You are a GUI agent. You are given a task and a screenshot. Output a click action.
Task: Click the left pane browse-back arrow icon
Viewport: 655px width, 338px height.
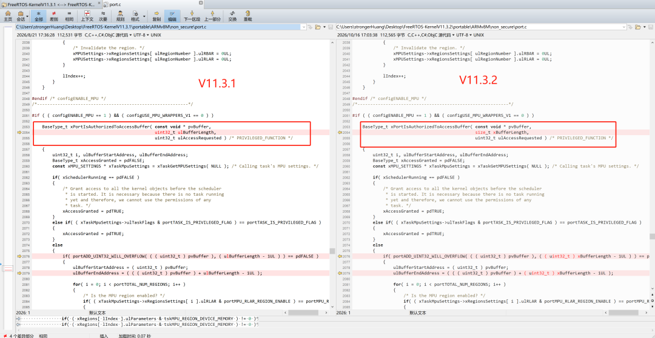coord(311,27)
